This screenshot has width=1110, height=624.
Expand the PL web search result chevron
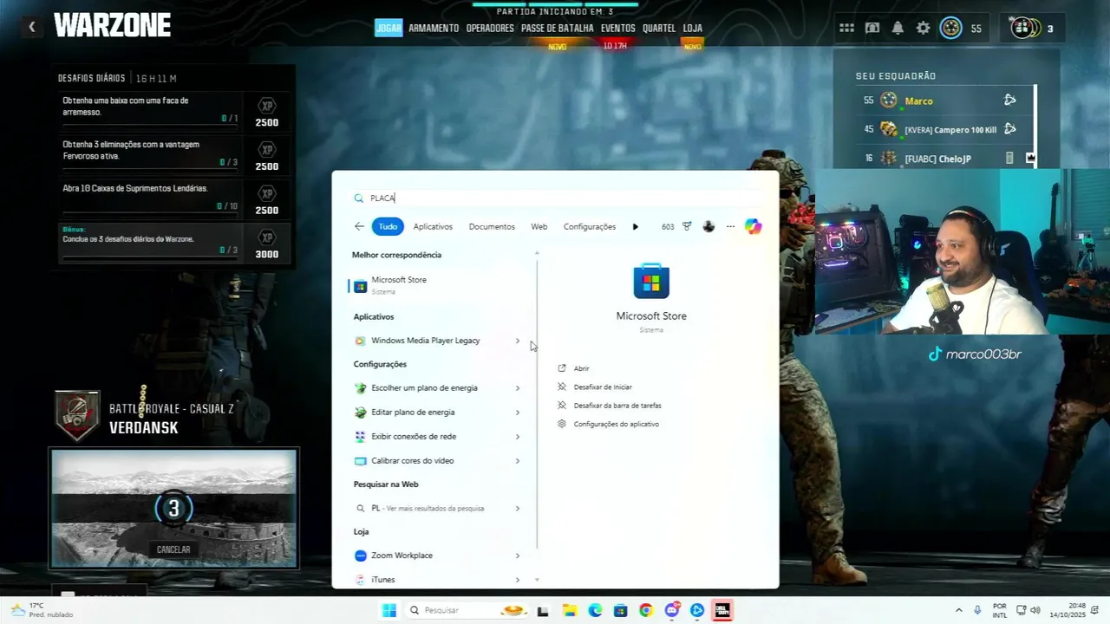(x=518, y=509)
